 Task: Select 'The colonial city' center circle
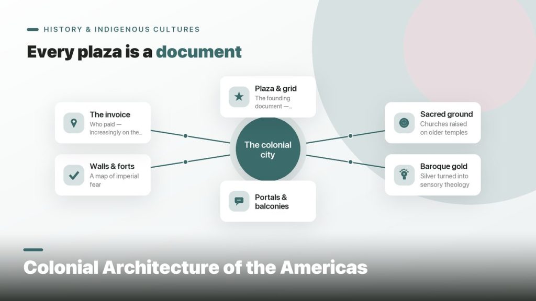268,149
